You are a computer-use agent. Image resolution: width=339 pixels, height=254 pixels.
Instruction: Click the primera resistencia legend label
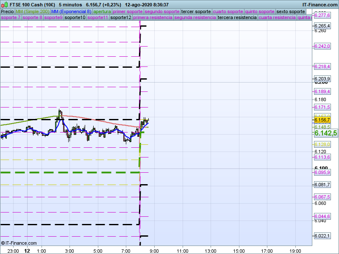[152, 18]
